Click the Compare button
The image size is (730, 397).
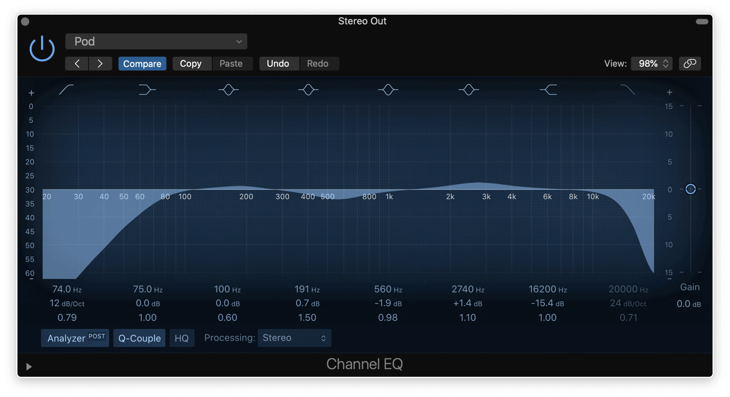tap(142, 64)
